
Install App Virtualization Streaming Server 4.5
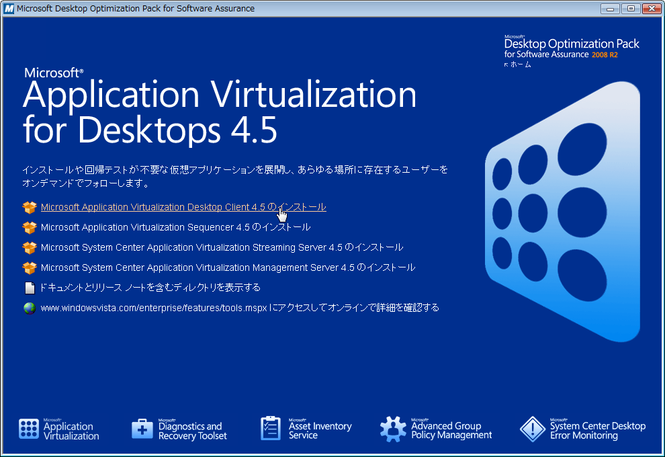click(222, 248)
